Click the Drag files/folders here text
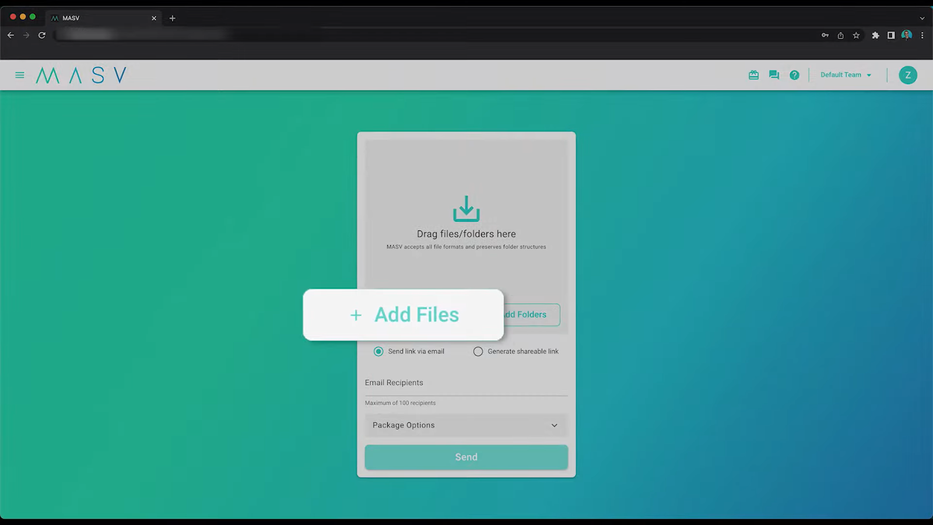 pyautogui.click(x=466, y=234)
